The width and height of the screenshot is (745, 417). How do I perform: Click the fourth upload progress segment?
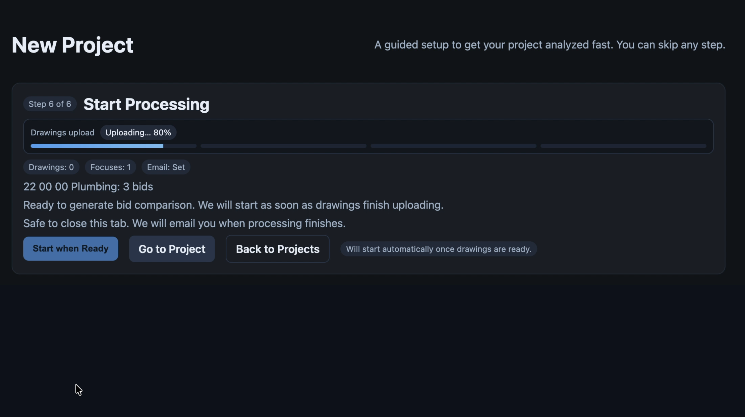(x=623, y=146)
